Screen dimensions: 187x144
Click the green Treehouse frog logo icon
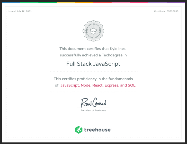(x=79, y=130)
